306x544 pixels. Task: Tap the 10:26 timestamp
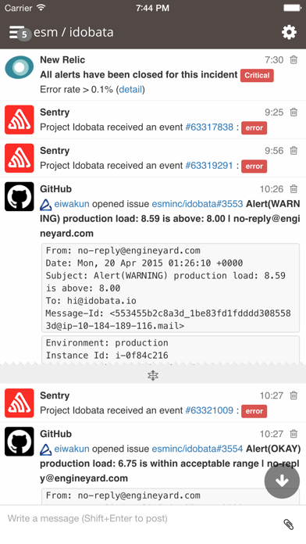pyautogui.click(x=272, y=188)
